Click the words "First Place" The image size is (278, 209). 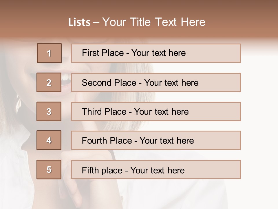(103, 53)
